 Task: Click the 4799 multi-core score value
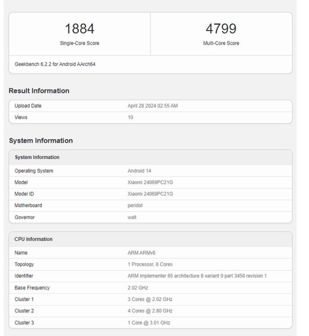click(x=221, y=29)
